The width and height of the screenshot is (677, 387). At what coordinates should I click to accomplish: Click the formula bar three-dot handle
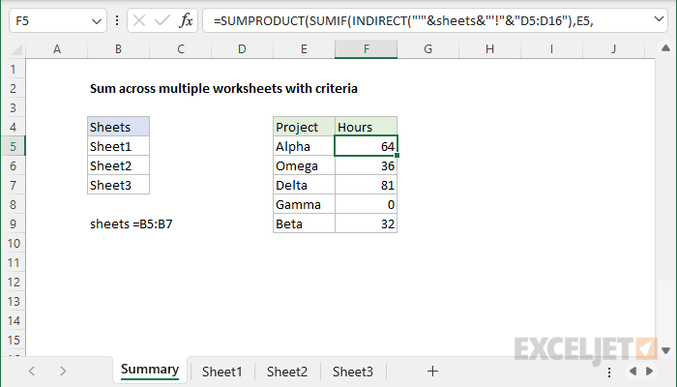(x=117, y=20)
